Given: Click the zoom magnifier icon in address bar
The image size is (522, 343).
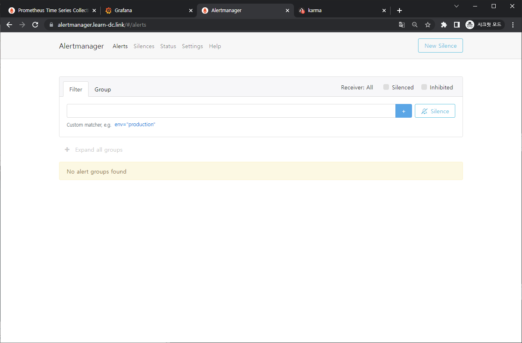Looking at the screenshot, I should (x=414, y=25).
